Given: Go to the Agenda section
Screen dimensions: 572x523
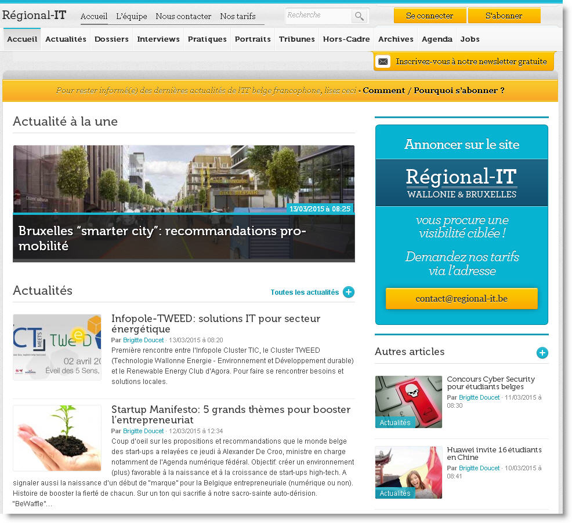Looking at the screenshot, I should pyautogui.click(x=437, y=39).
